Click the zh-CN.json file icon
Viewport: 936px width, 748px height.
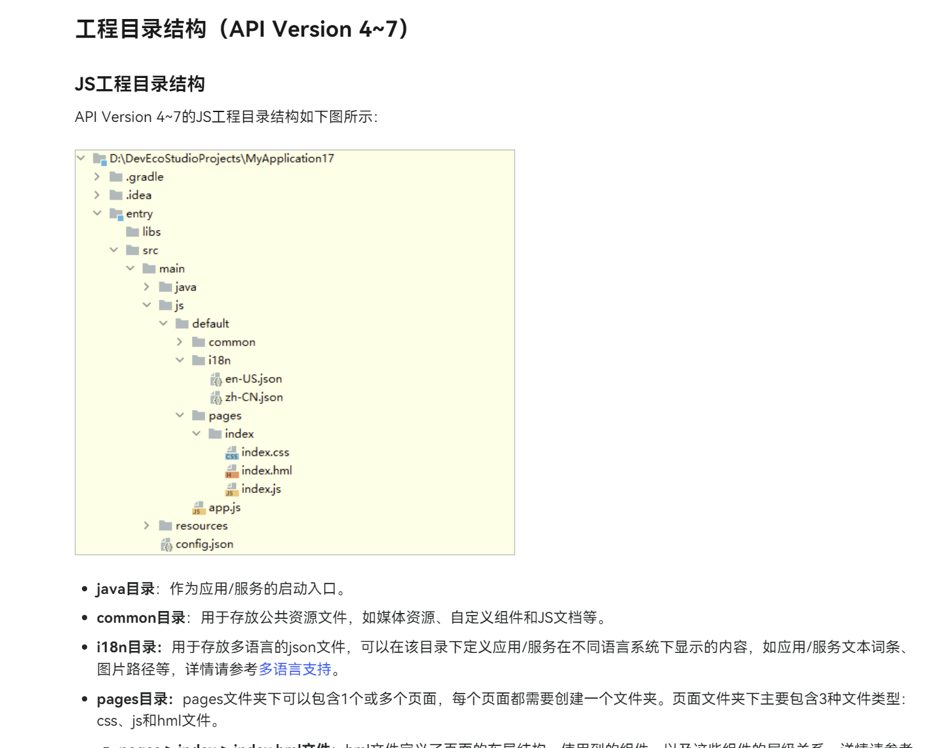[x=216, y=397]
